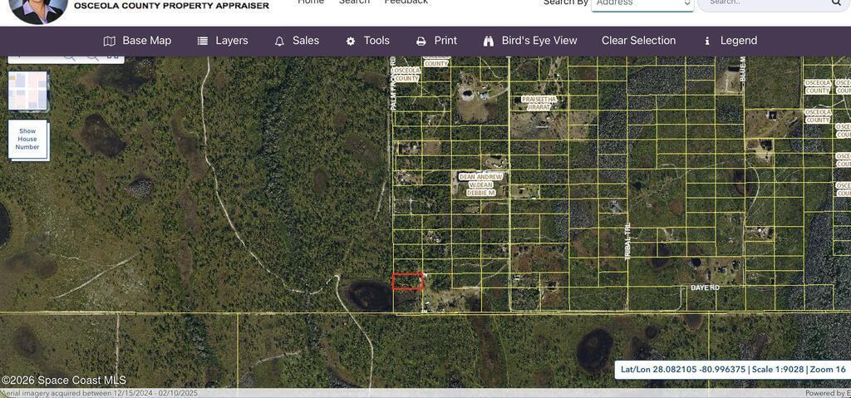Open the Search By Address dropdown
The width and height of the screenshot is (851, 398).
[x=642, y=4]
